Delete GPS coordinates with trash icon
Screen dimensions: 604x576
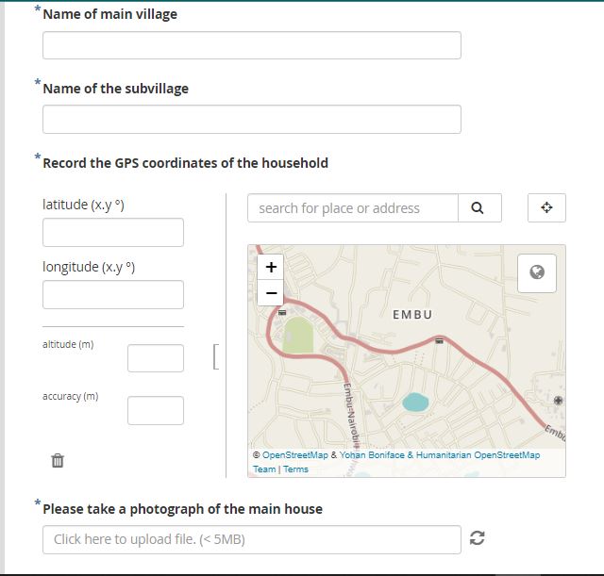coord(58,460)
